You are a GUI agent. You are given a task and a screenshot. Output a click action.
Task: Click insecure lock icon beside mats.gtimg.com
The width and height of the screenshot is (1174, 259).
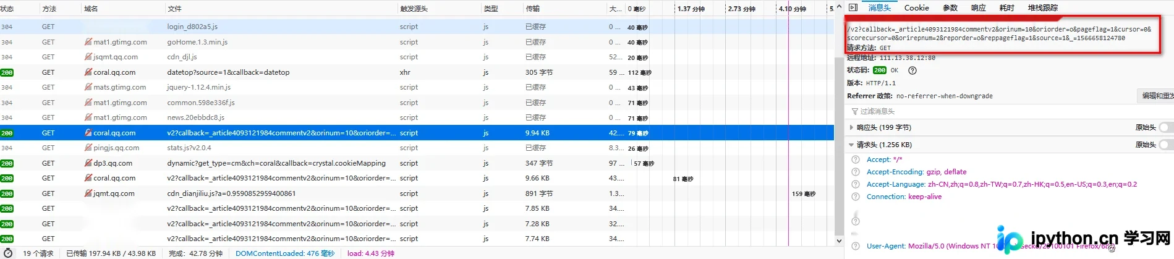pyautogui.click(x=88, y=87)
